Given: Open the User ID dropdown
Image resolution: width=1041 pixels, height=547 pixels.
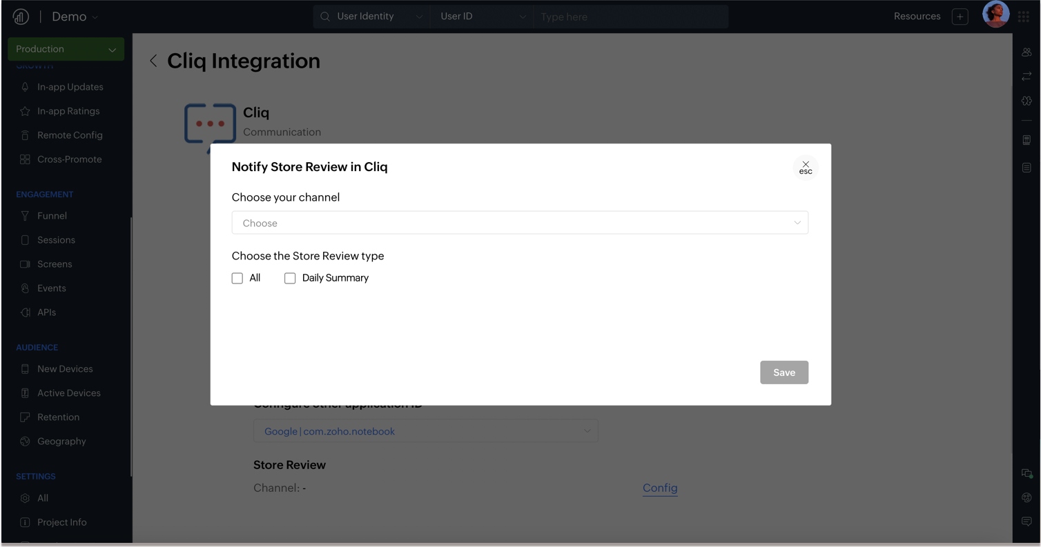Looking at the screenshot, I should pos(483,17).
